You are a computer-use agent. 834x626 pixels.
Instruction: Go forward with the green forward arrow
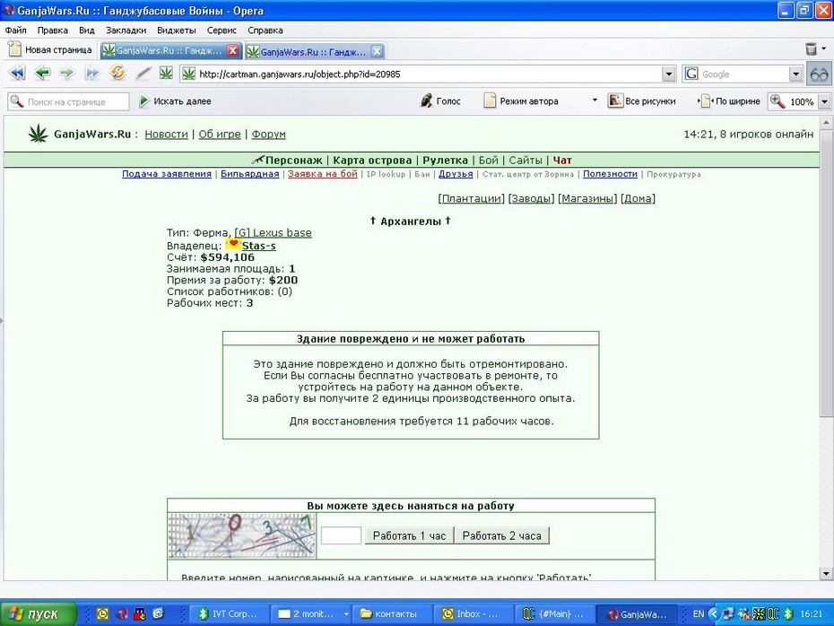(x=66, y=73)
